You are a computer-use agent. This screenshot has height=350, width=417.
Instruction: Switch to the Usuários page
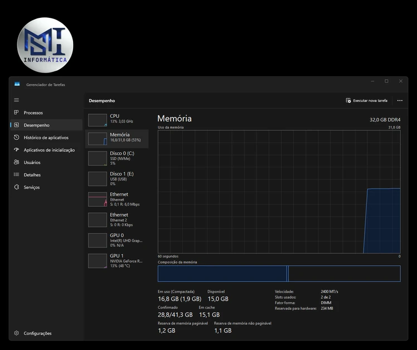pyautogui.click(x=46, y=162)
